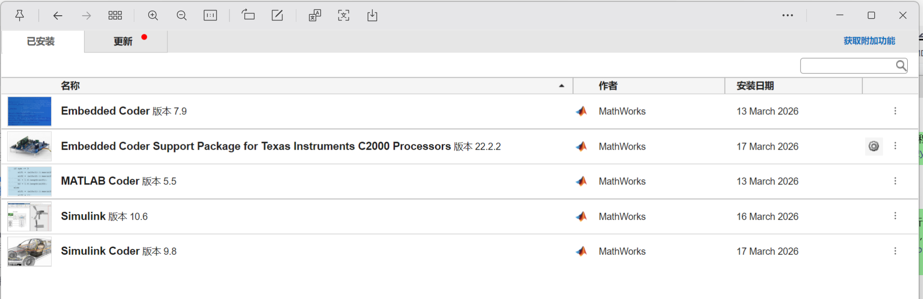
Task: Open options menu for MATLAB Coder row
Action: click(x=895, y=181)
